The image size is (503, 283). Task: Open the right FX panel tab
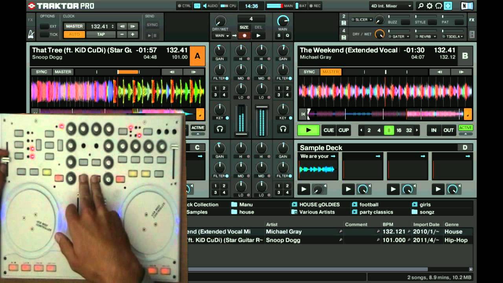(472, 20)
